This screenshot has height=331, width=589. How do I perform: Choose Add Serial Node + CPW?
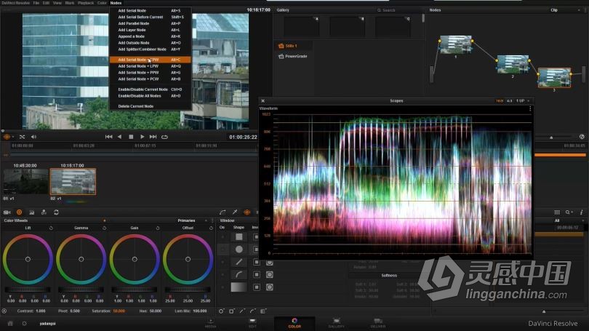tap(151, 60)
